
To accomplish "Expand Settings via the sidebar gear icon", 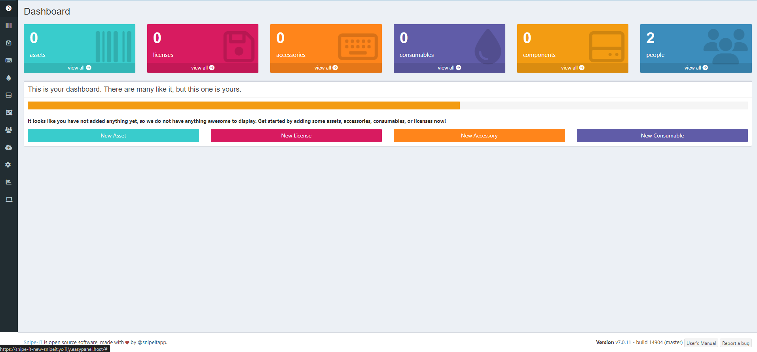I will point(9,165).
